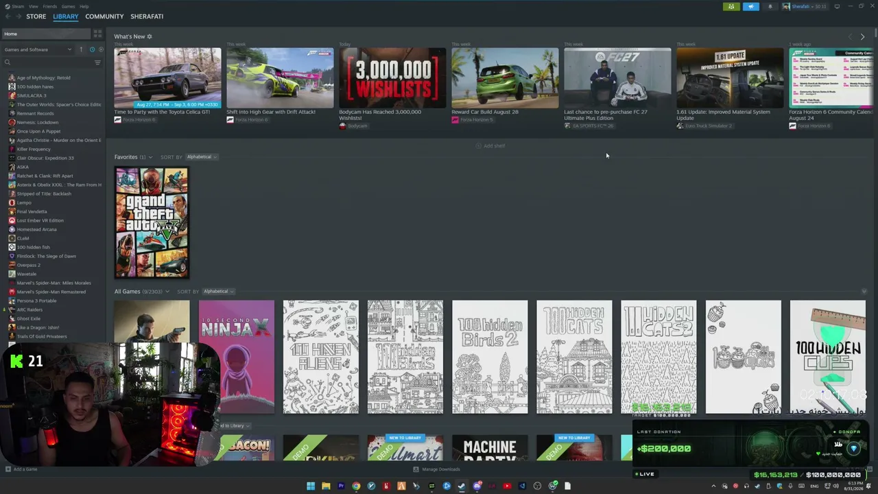
Task: Open the green friends activity button
Action: [x=731, y=6]
